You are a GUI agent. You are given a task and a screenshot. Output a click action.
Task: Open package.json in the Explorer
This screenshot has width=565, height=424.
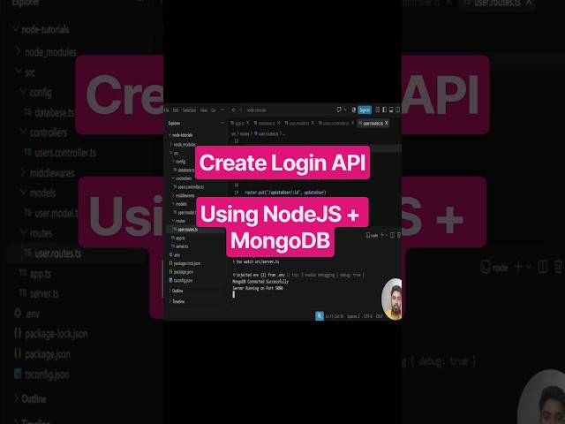coord(181,272)
